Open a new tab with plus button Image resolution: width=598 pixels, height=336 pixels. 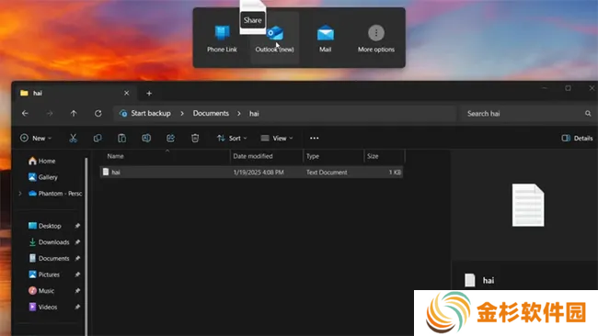(149, 94)
